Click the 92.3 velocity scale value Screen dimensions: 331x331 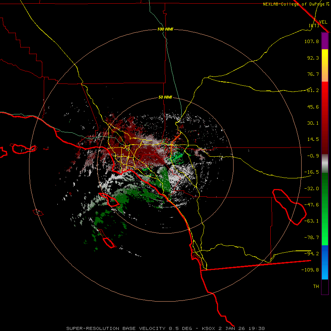tap(313, 58)
